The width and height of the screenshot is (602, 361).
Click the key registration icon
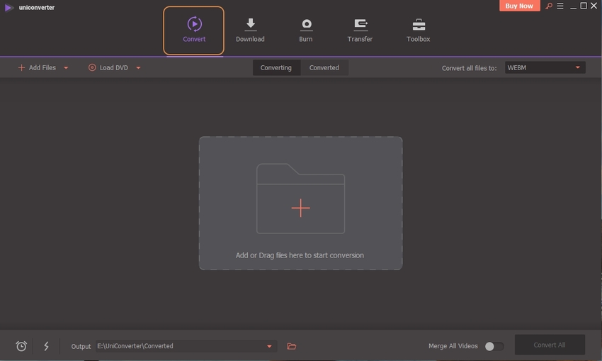[547, 6]
